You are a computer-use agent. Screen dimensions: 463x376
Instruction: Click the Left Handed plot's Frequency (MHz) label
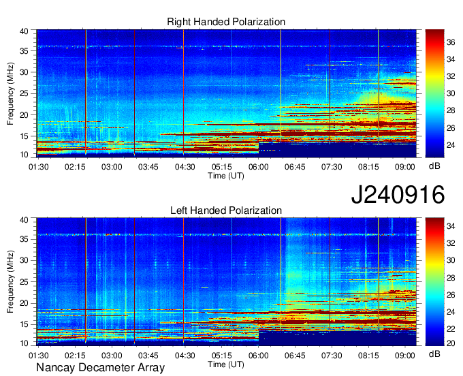coord(10,282)
